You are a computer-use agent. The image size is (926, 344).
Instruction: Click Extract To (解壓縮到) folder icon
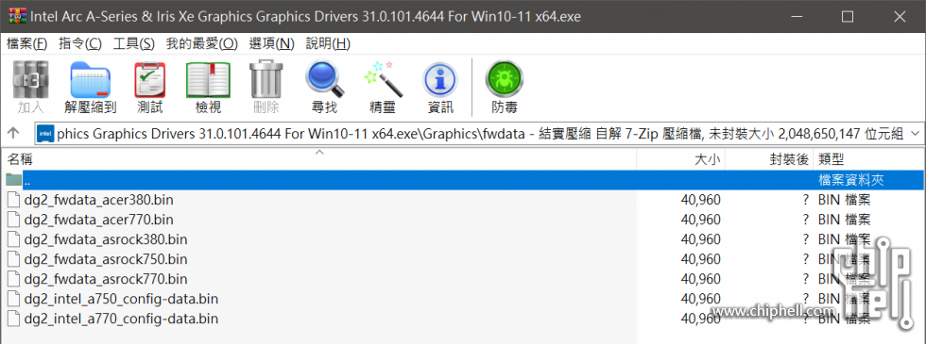click(x=90, y=79)
